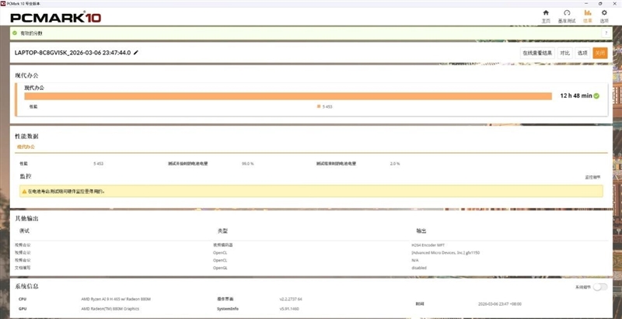Click the 类型 column header

[x=222, y=231]
